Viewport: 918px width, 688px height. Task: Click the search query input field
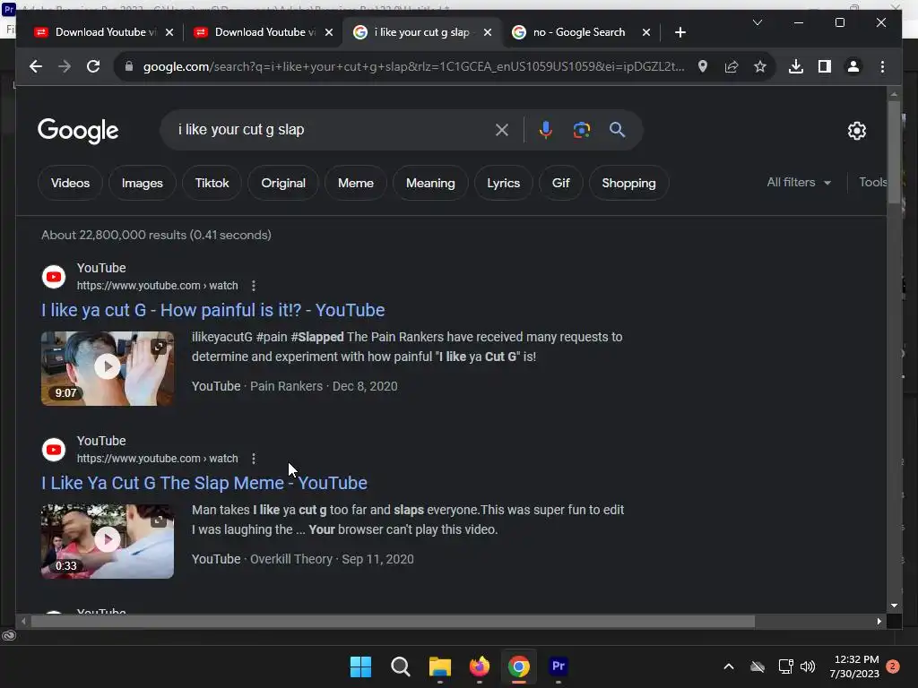[x=333, y=130]
